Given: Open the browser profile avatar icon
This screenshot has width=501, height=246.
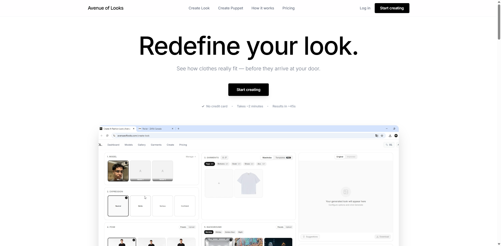Looking at the screenshot, I should coord(396,136).
